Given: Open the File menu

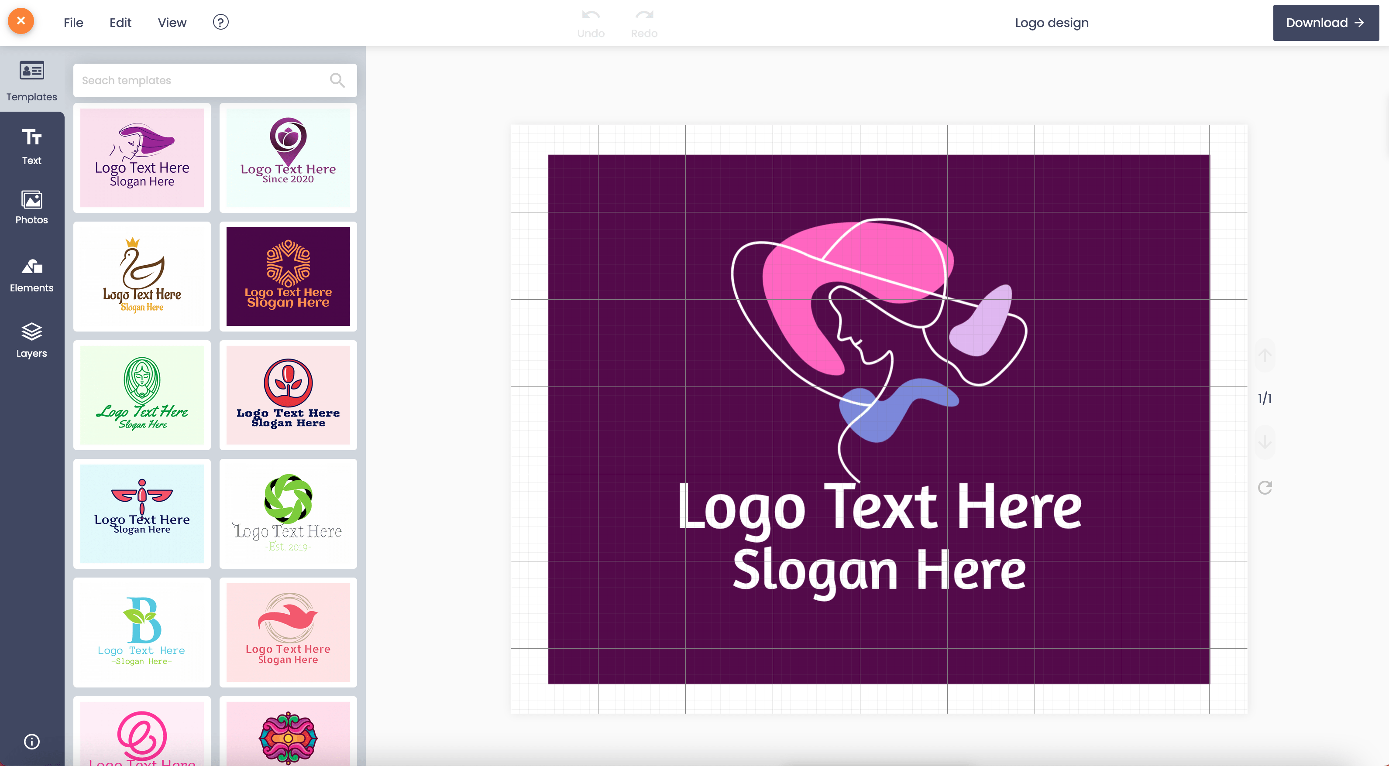Looking at the screenshot, I should [73, 23].
